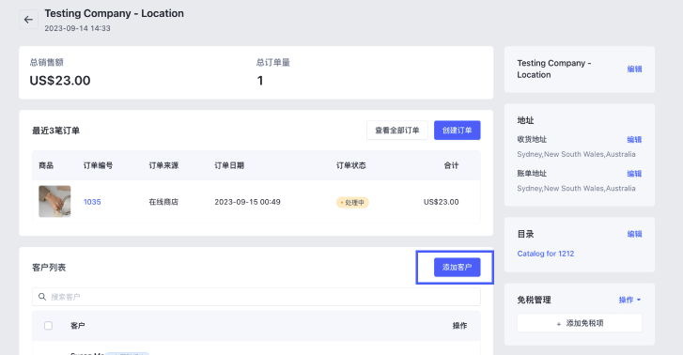Tick the select-all customers checkbox
The height and width of the screenshot is (355, 683).
[x=48, y=325]
